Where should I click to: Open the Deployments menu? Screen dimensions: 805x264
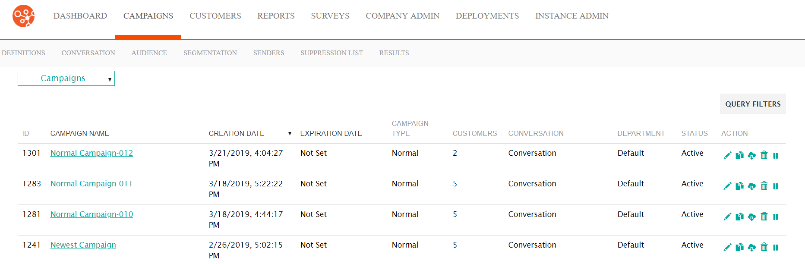pyautogui.click(x=487, y=16)
